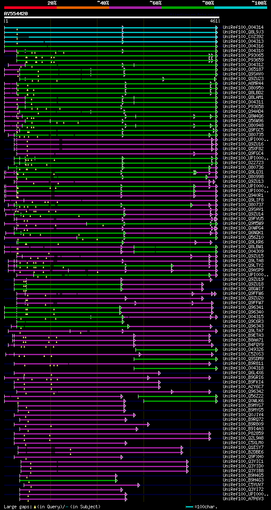Open hit UniRef100_Q1ESY7

point(243,447)
